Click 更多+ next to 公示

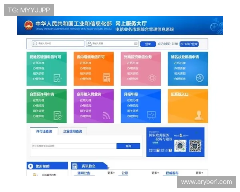tap(155, 173)
